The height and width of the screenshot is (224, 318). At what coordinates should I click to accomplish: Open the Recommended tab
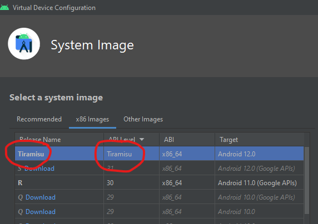(39, 119)
